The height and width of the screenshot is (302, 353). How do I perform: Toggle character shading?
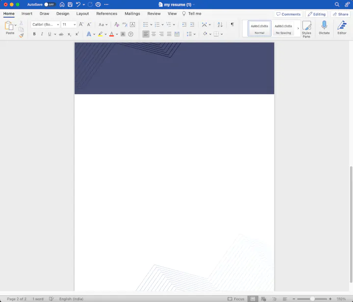click(x=123, y=34)
